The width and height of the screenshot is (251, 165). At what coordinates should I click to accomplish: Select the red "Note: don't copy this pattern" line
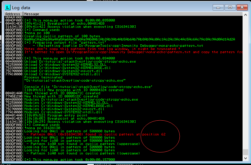tap(102, 49)
